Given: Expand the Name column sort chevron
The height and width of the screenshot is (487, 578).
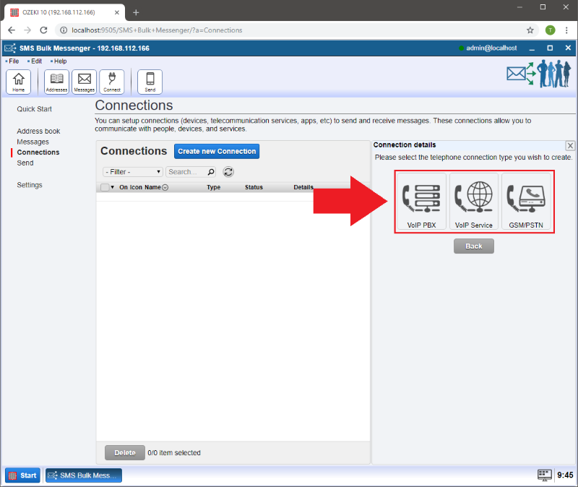Looking at the screenshot, I should (x=165, y=187).
